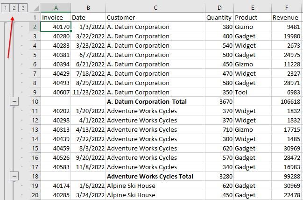Select date cell 4/1/2022

[x=88, y=120]
